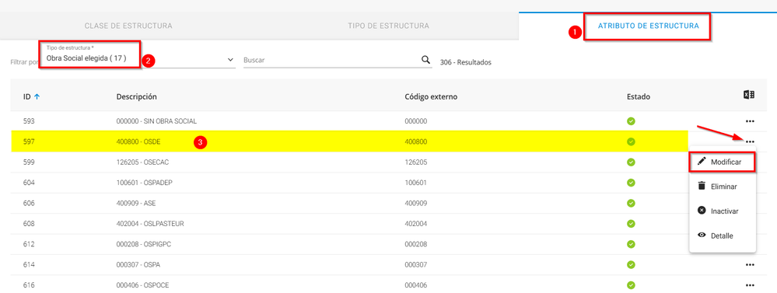Viewport: 777px width, 293px height.
Task: Click the Inactivar circle-x icon
Action: (x=702, y=211)
